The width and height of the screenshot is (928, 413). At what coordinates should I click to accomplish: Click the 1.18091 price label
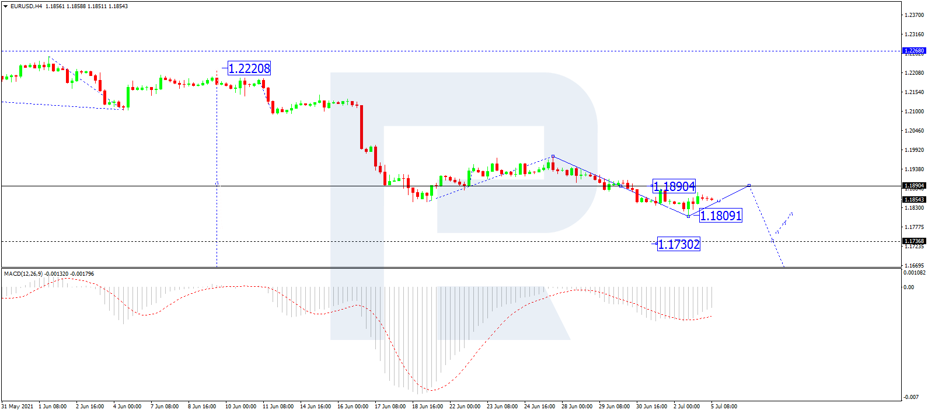(721, 216)
